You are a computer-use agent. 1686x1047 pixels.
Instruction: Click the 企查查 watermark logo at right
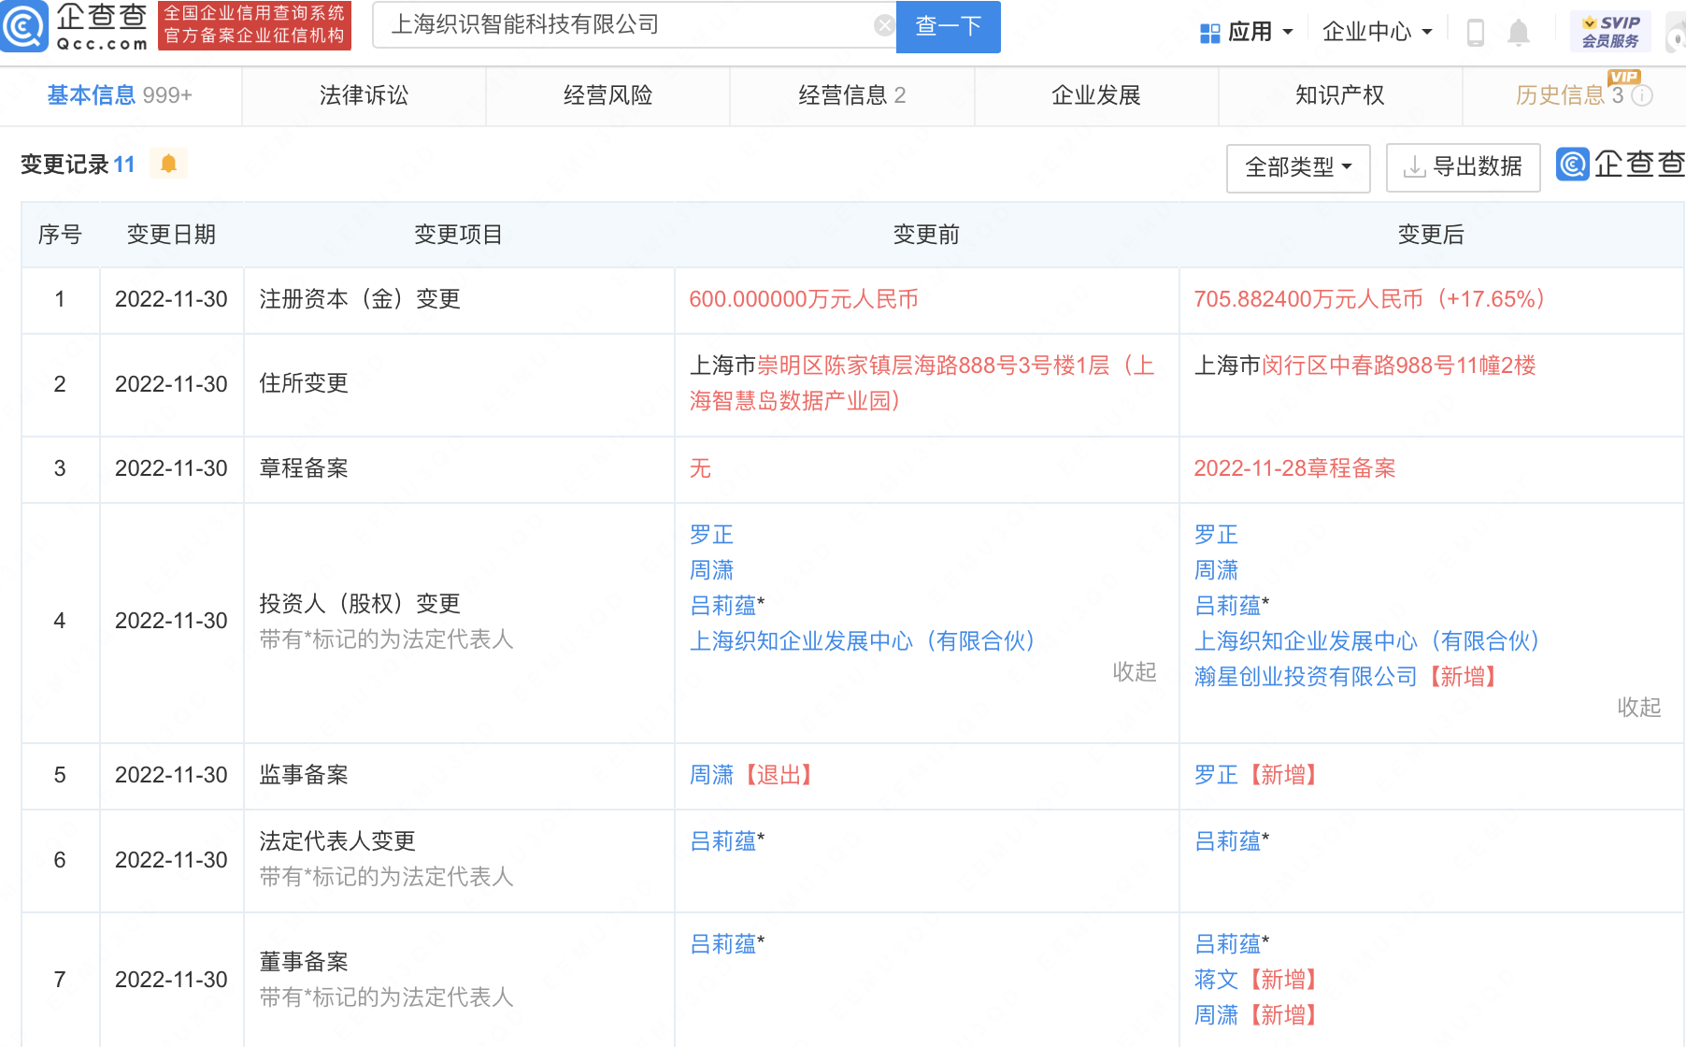point(1621,165)
